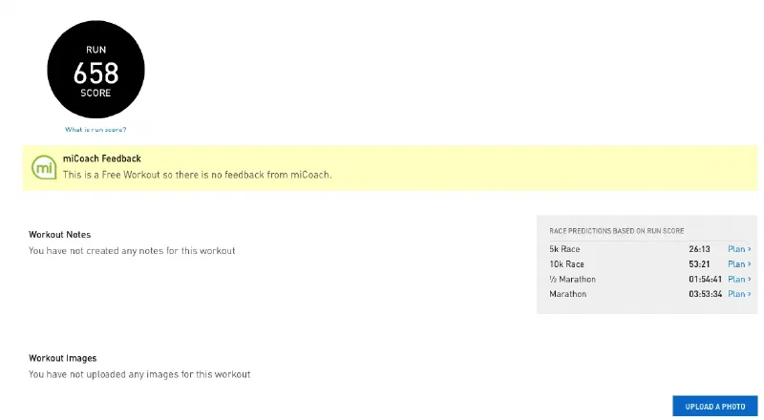Click the 26:13 predicted 5k time
Image resolution: width=764 pixels, height=420 pixels.
(699, 249)
